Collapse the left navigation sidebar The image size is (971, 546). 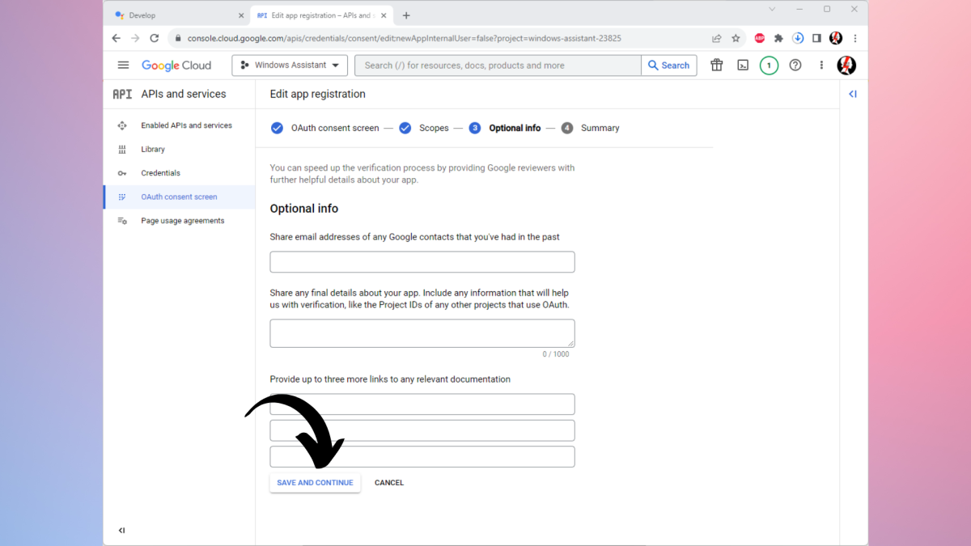[x=121, y=531]
